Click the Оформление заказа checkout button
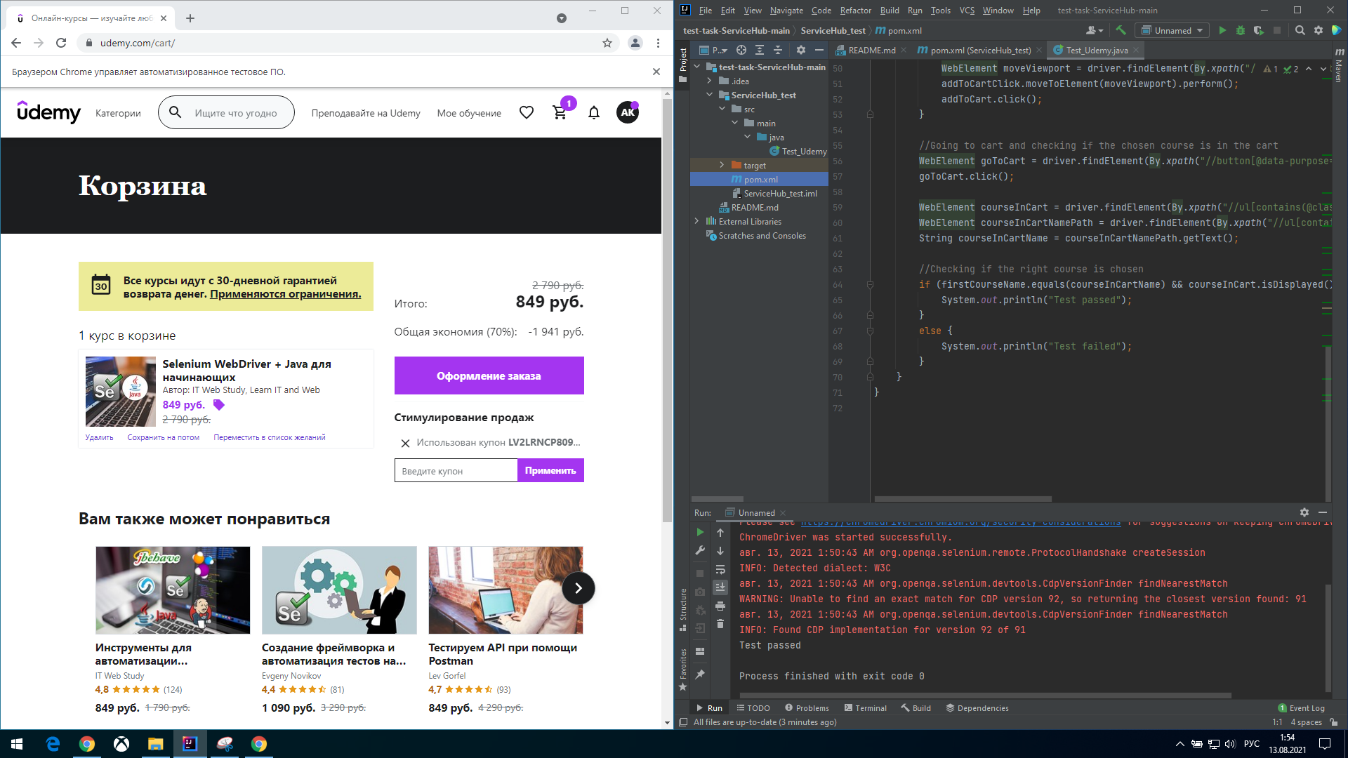Screen dimensions: 1348x758 489,375
